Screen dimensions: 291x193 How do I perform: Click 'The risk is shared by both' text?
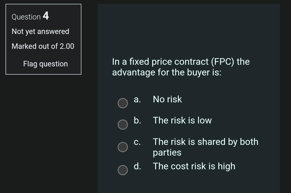click(x=205, y=142)
